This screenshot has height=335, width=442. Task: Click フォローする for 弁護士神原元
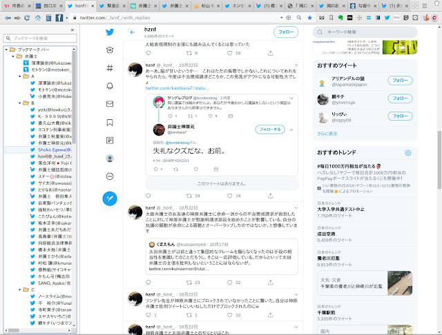coord(270,130)
